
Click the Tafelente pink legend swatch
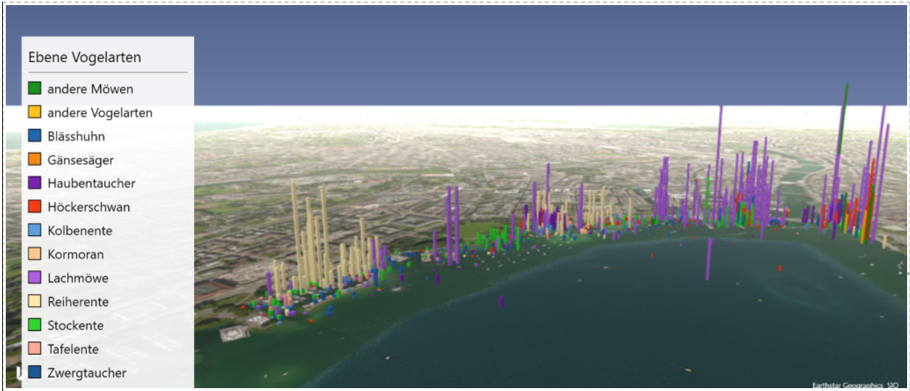[34, 349]
